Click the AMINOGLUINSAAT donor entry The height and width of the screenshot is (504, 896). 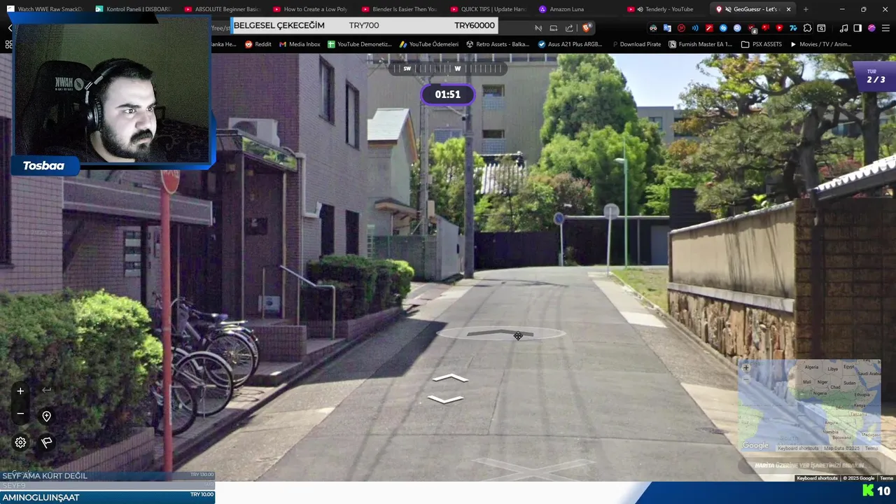[x=107, y=497]
